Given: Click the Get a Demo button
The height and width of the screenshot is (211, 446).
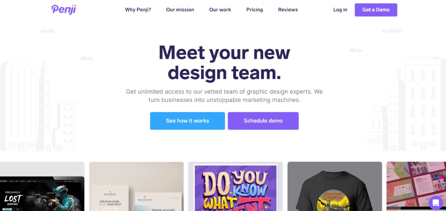Looking at the screenshot, I should [376, 10].
